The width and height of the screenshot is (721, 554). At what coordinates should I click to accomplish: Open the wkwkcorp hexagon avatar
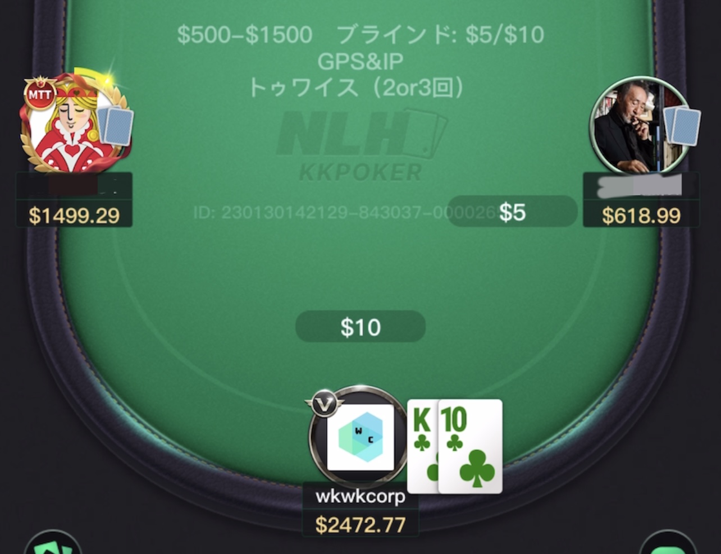point(360,437)
